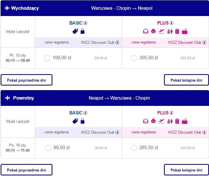Open return PLUS WIZZ Discount Club info
209x176 pixels.
(x=204, y=133)
